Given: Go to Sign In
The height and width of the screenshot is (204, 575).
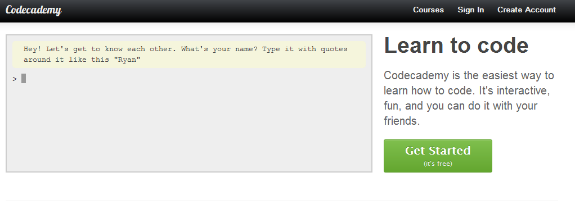Looking at the screenshot, I should tap(470, 10).
